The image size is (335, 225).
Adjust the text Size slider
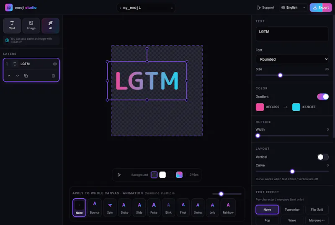292,75
